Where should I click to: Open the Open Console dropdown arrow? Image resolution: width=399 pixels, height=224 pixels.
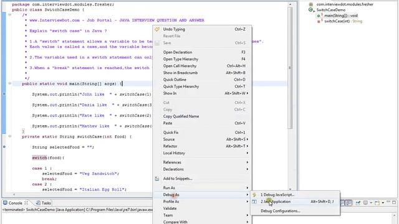(x=383, y=203)
